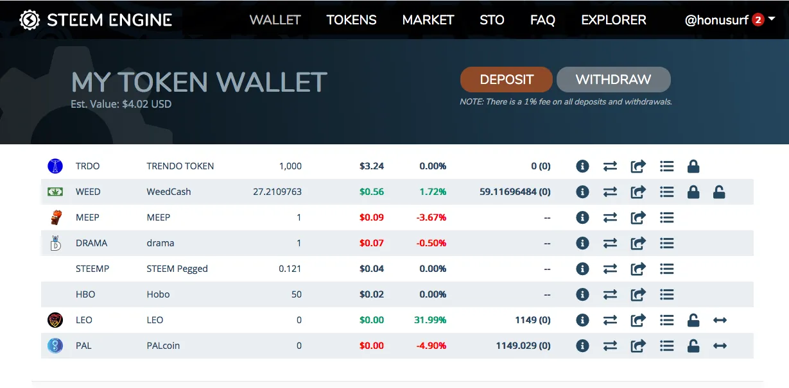This screenshot has height=388, width=789.
Task: Send WeedCash tokens via share icon
Action: 638,192
